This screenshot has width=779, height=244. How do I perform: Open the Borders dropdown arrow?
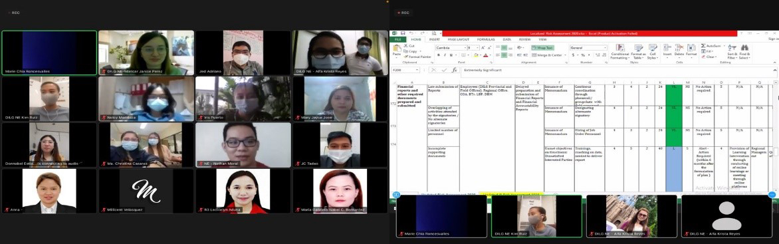(469, 55)
